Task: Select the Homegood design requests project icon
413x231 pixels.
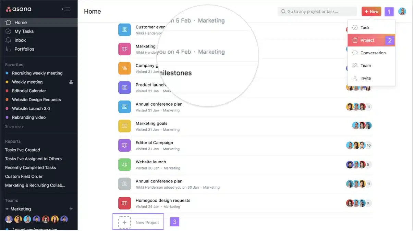Action: click(124, 203)
